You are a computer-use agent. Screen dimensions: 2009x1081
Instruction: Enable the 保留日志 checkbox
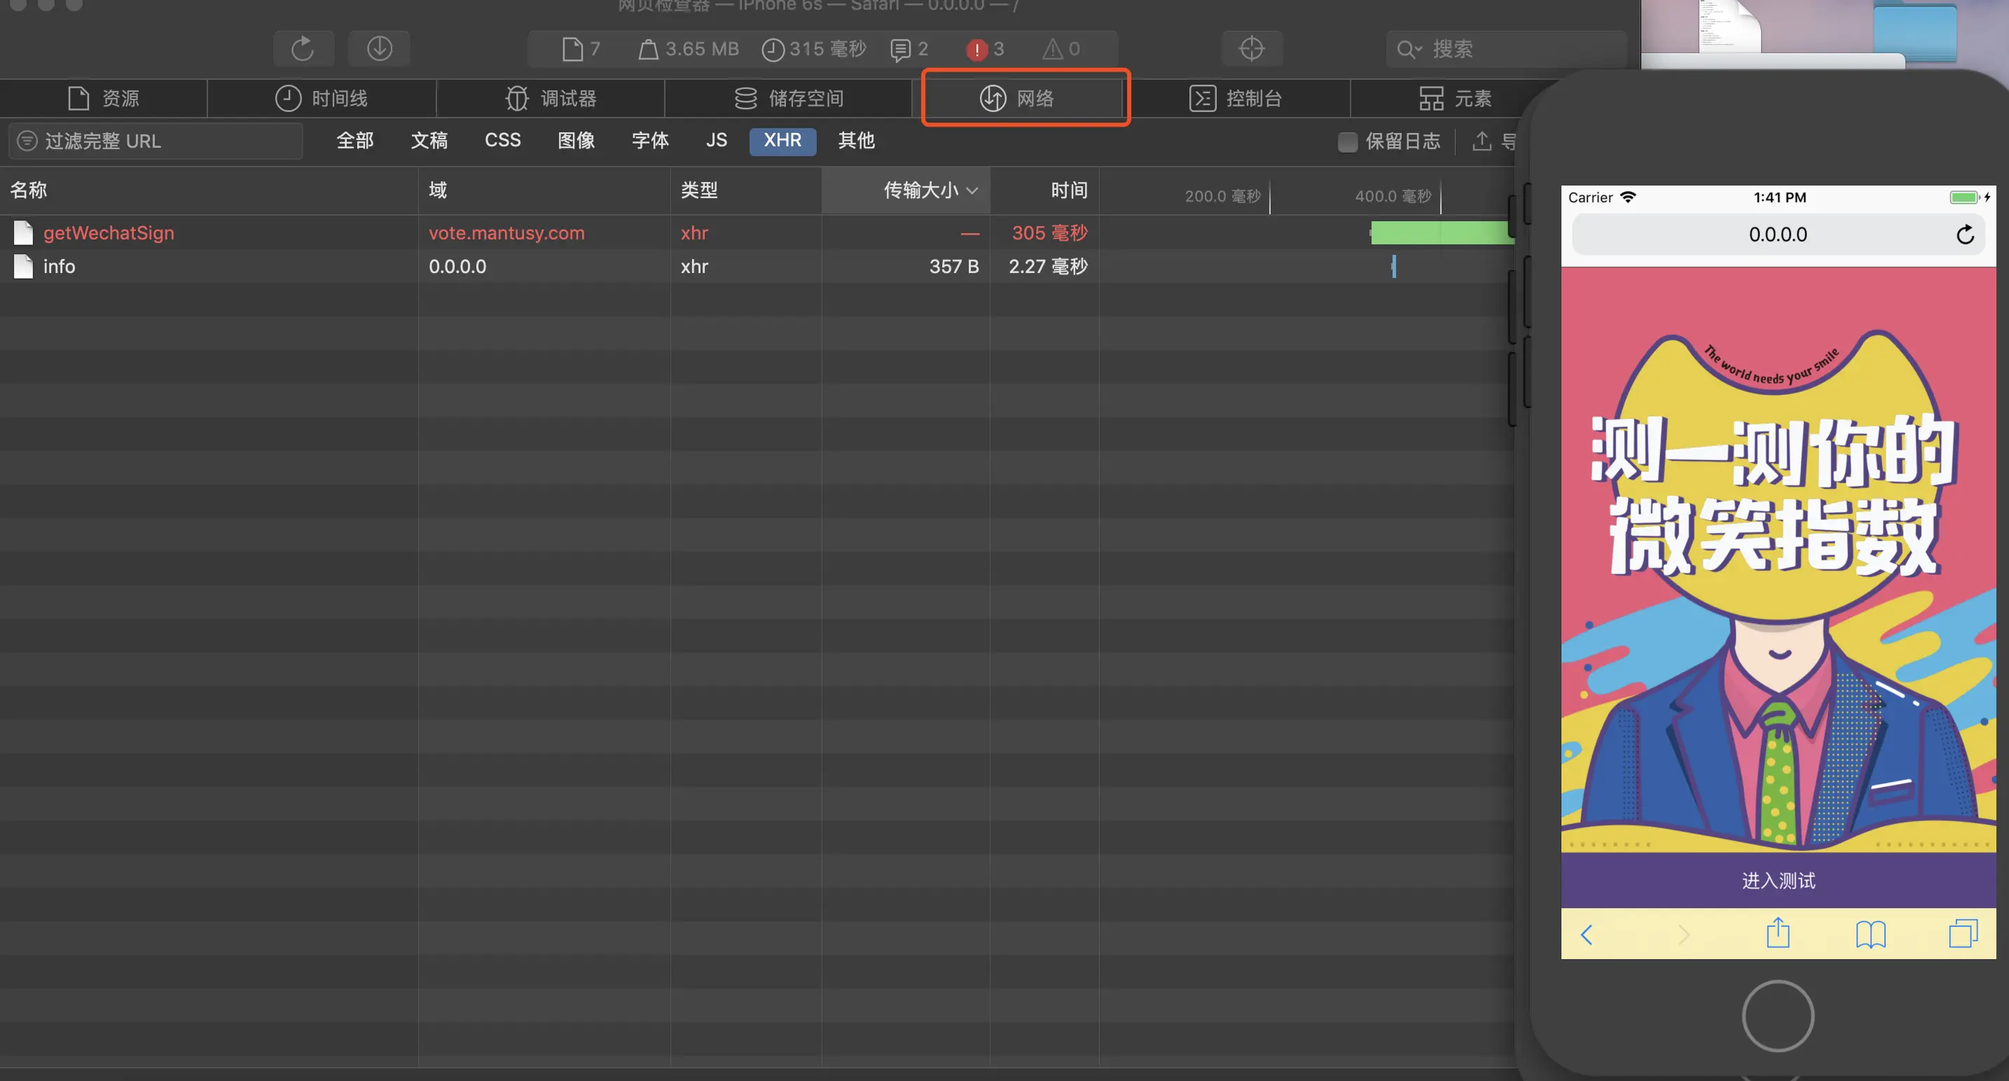[x=1347, y=142]
